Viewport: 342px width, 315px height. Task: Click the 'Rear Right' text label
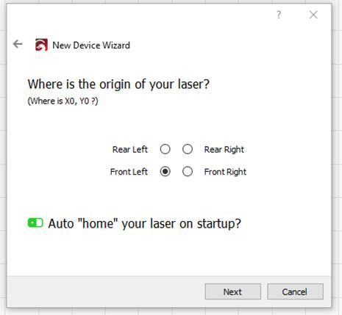224,150
